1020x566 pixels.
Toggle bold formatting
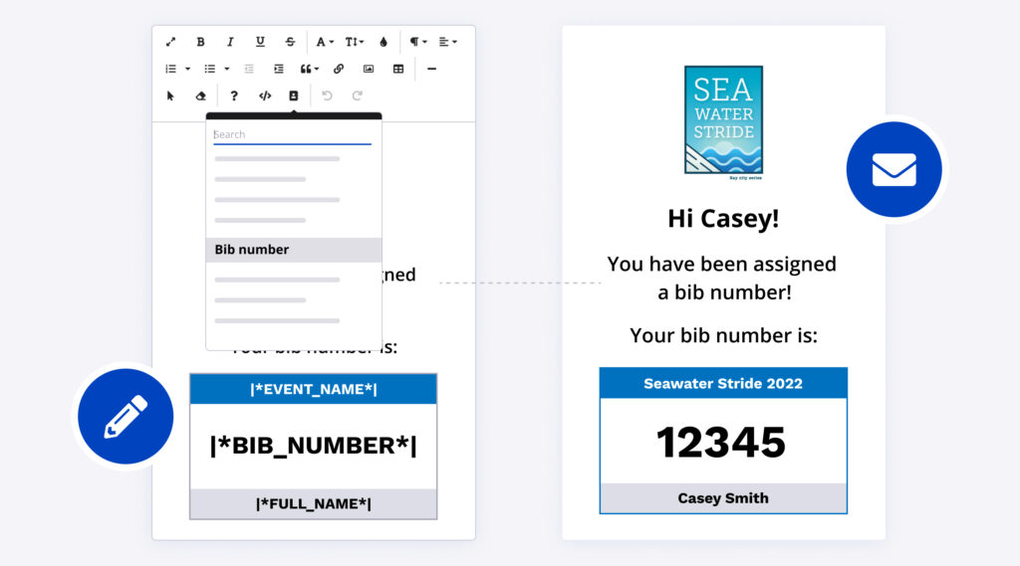[x=200, y=42]
